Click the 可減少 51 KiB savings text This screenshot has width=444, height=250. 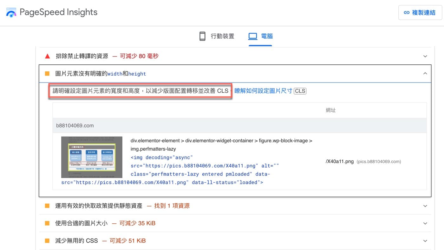click(127, 241)
